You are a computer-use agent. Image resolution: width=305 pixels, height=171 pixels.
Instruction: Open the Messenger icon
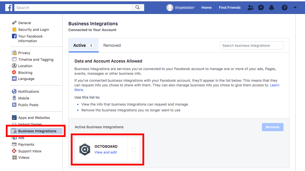pos(261,8)
